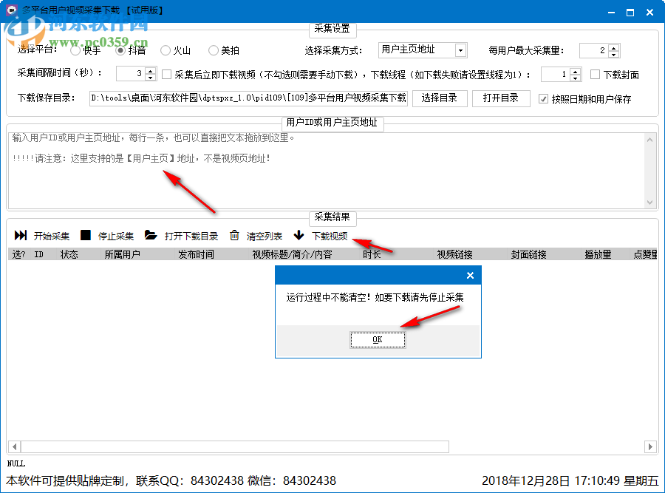Open the 选择采集方式 dropdown

click(x=461, y=50)
